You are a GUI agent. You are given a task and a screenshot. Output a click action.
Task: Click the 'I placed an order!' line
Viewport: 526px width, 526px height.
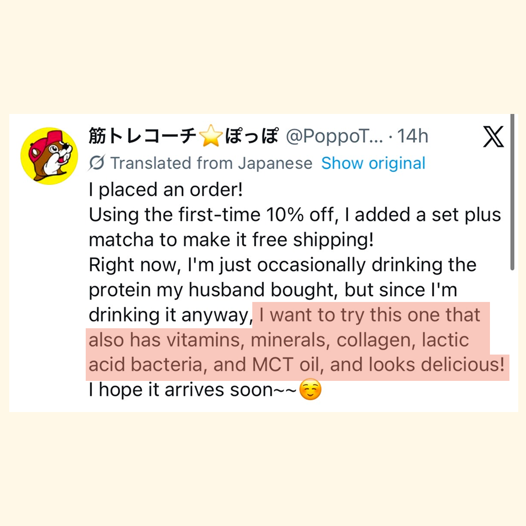tap(166, 189)
